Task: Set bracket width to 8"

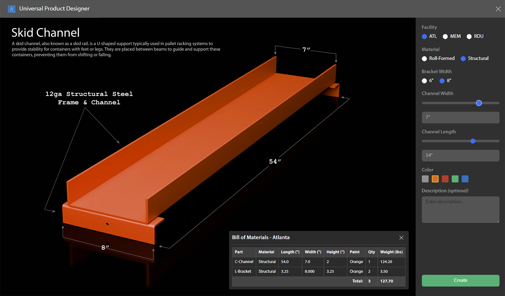Action: tap(445, 80)
